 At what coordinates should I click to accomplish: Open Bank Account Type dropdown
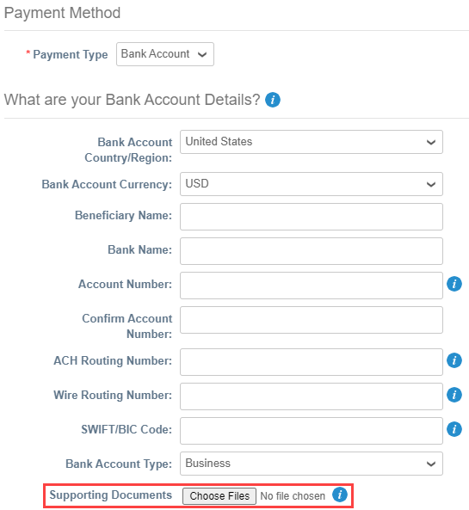pyautogui.click(x=312, y=464)
